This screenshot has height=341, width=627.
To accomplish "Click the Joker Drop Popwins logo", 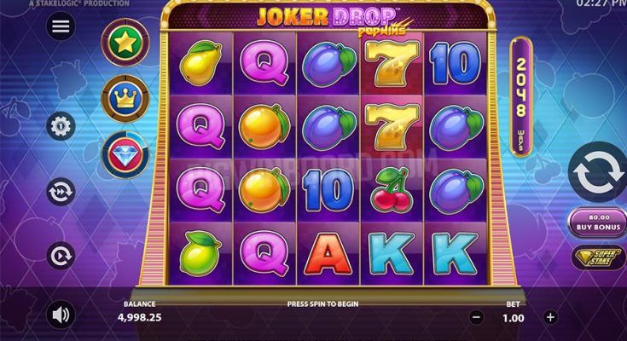I will tap(333, 20).
